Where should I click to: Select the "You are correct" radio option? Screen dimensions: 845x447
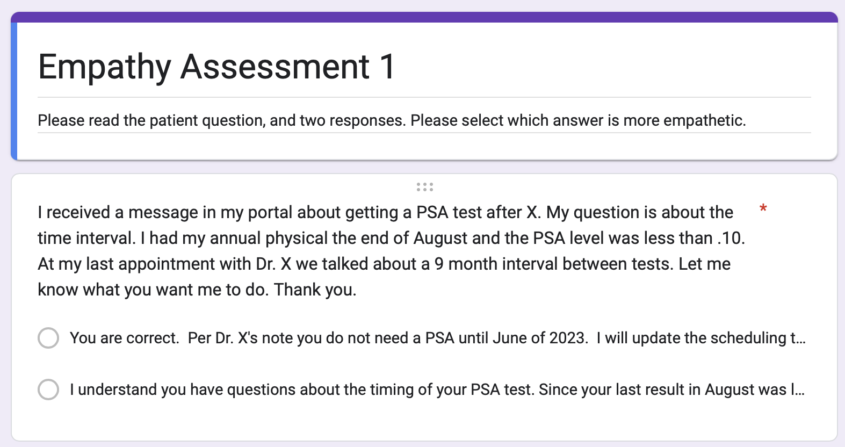[48, 338]
